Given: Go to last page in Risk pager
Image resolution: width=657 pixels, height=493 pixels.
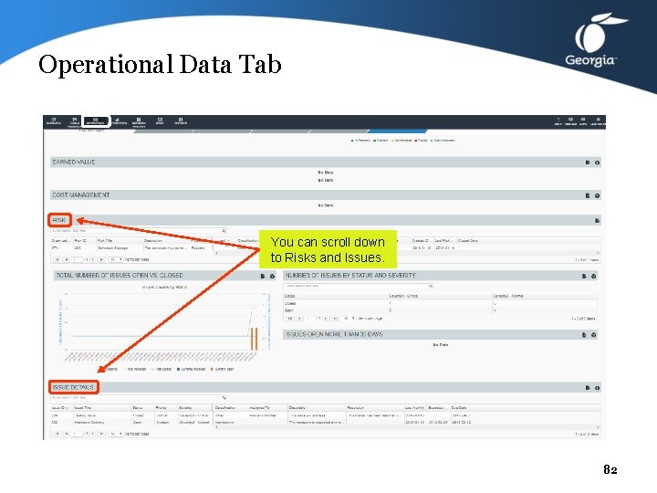Looking at the screenshot, I should (101, 260).
